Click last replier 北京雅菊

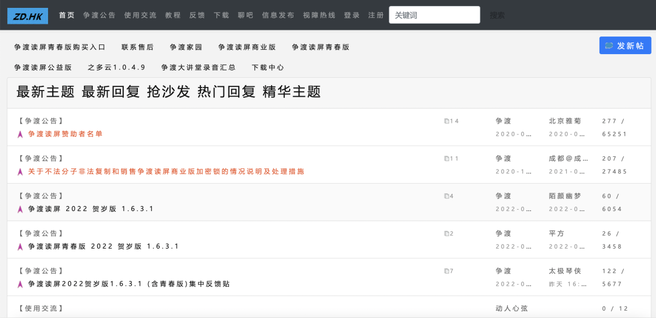coord(565,122)
